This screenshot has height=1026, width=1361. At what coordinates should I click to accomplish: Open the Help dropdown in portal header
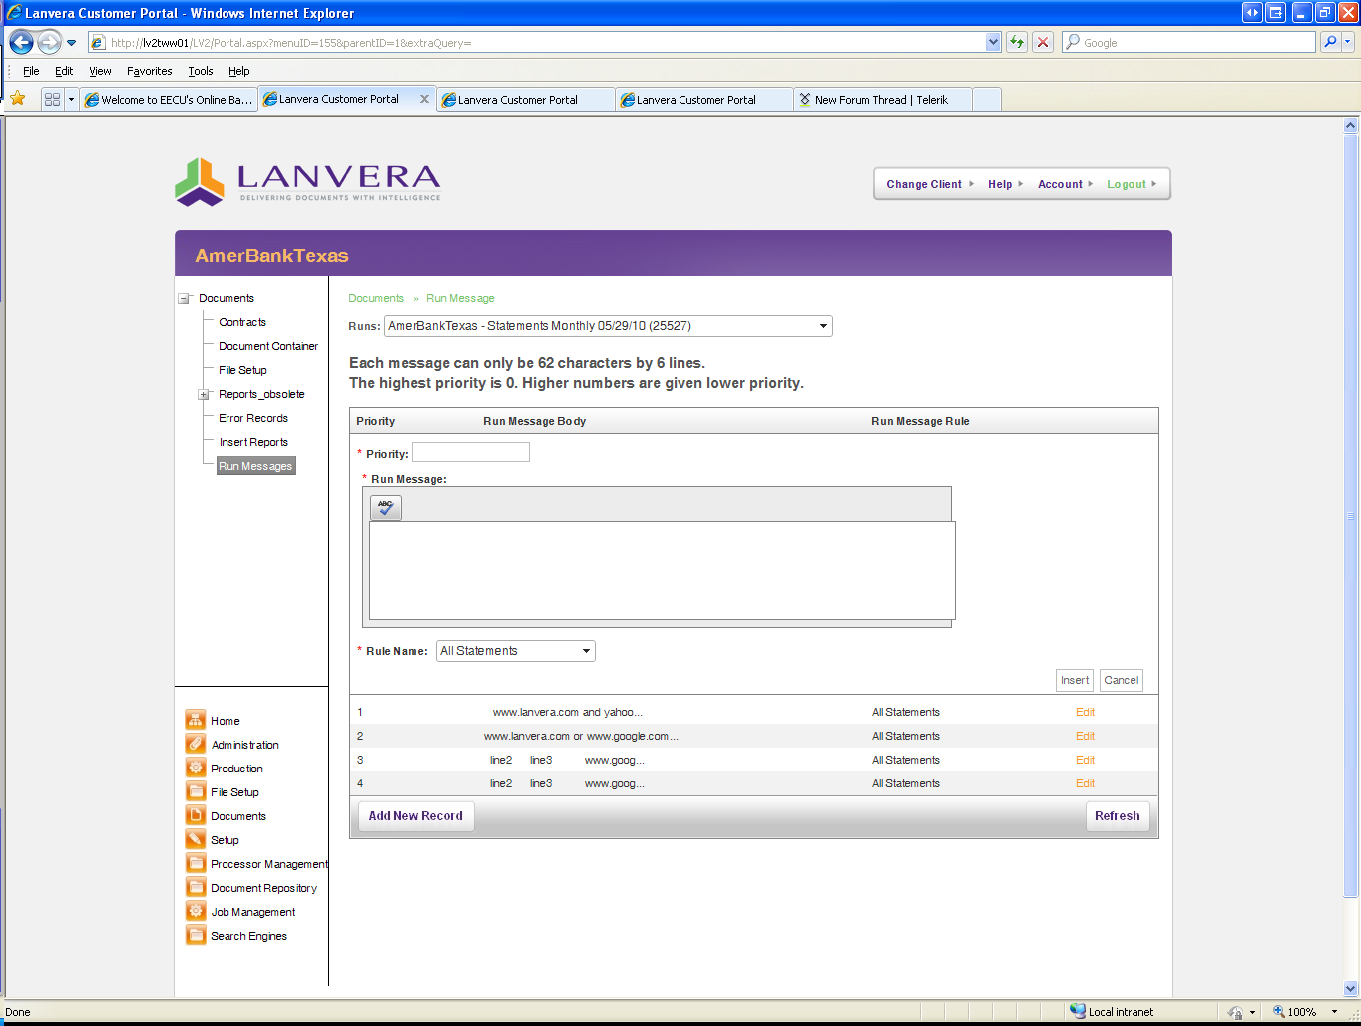tap(1005, 184)
